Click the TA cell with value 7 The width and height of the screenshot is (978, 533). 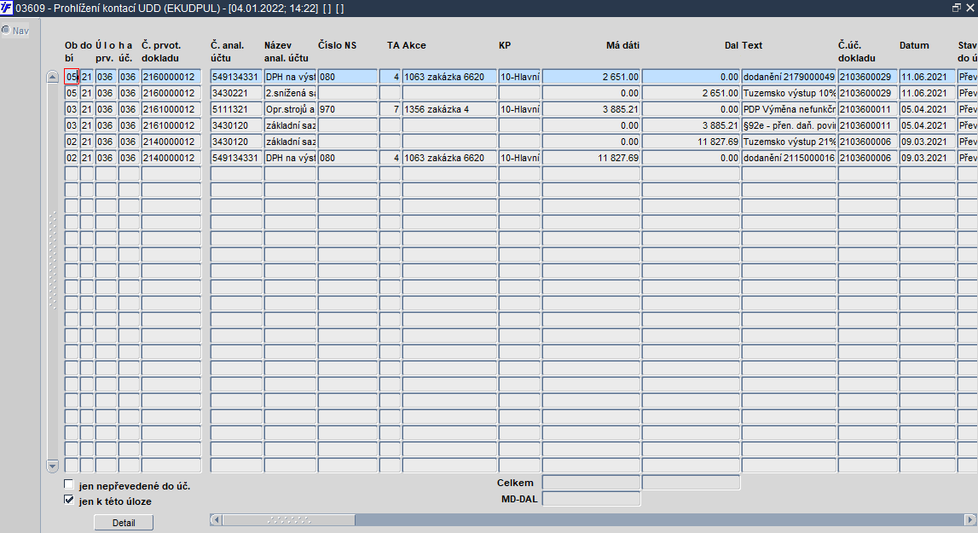[x=390, y=109]
